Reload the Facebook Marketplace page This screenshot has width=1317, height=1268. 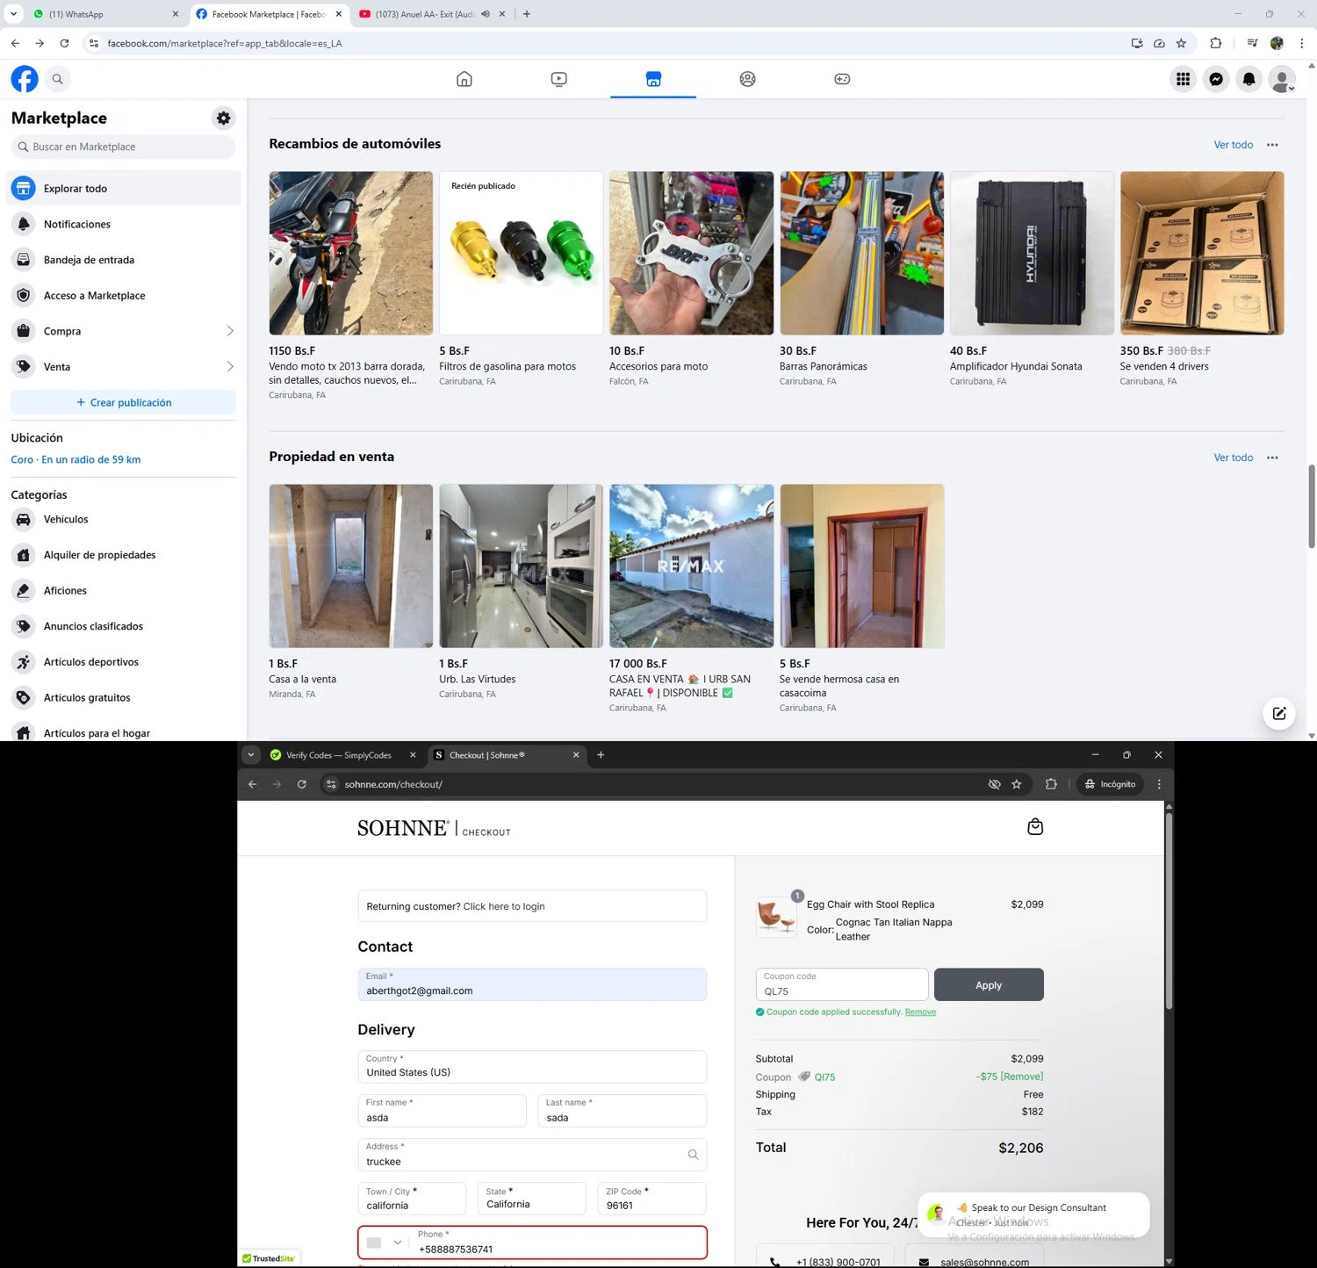pos(64,43)
